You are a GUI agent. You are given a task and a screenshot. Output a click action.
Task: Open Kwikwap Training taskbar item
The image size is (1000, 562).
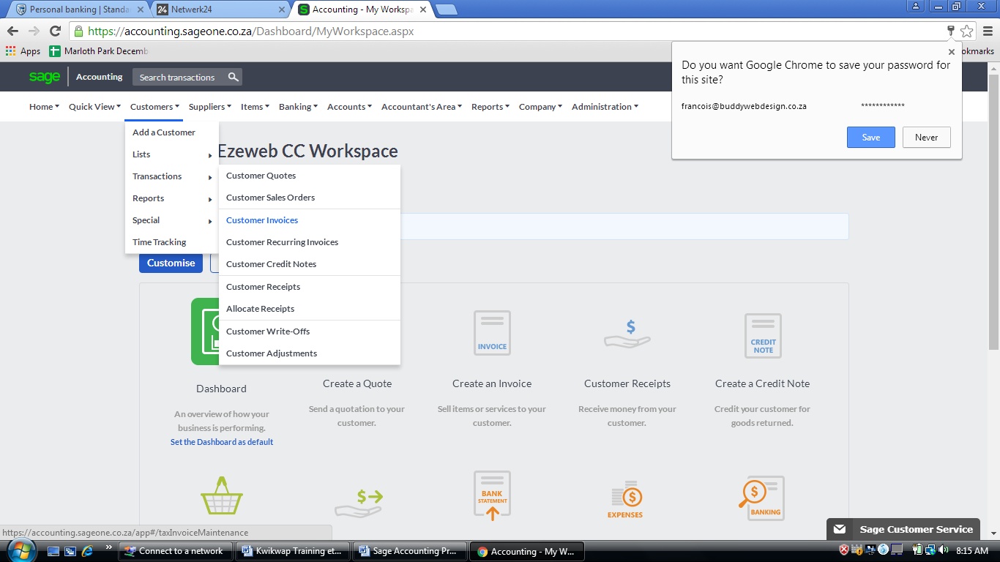click(x=292, y=551)
